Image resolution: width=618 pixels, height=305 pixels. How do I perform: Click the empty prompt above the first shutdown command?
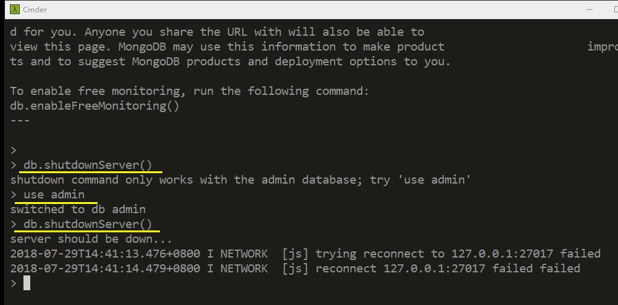pos(14,150)
